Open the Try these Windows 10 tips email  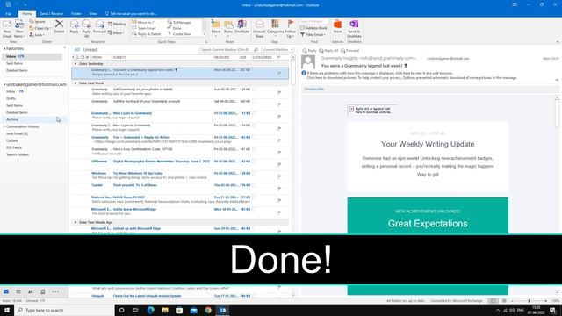tap(179, 176)
